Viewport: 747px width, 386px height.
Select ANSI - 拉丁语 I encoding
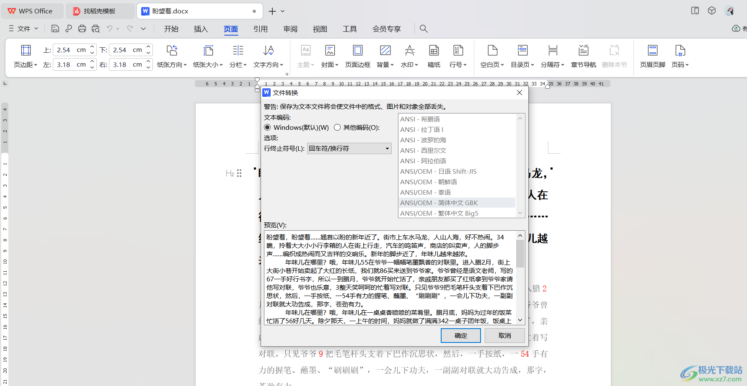click(457, 130)
